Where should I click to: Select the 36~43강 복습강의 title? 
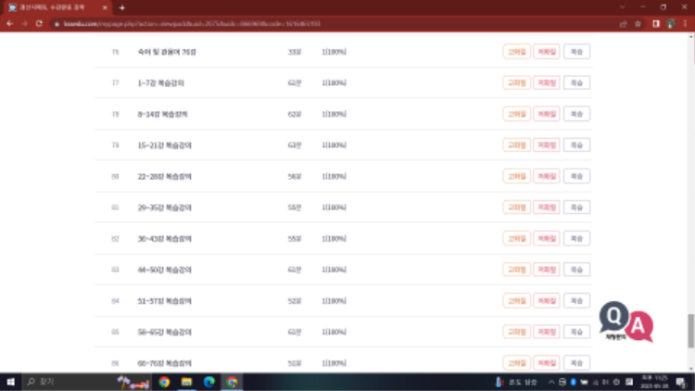pyautogui.click(x=164, y=238)
